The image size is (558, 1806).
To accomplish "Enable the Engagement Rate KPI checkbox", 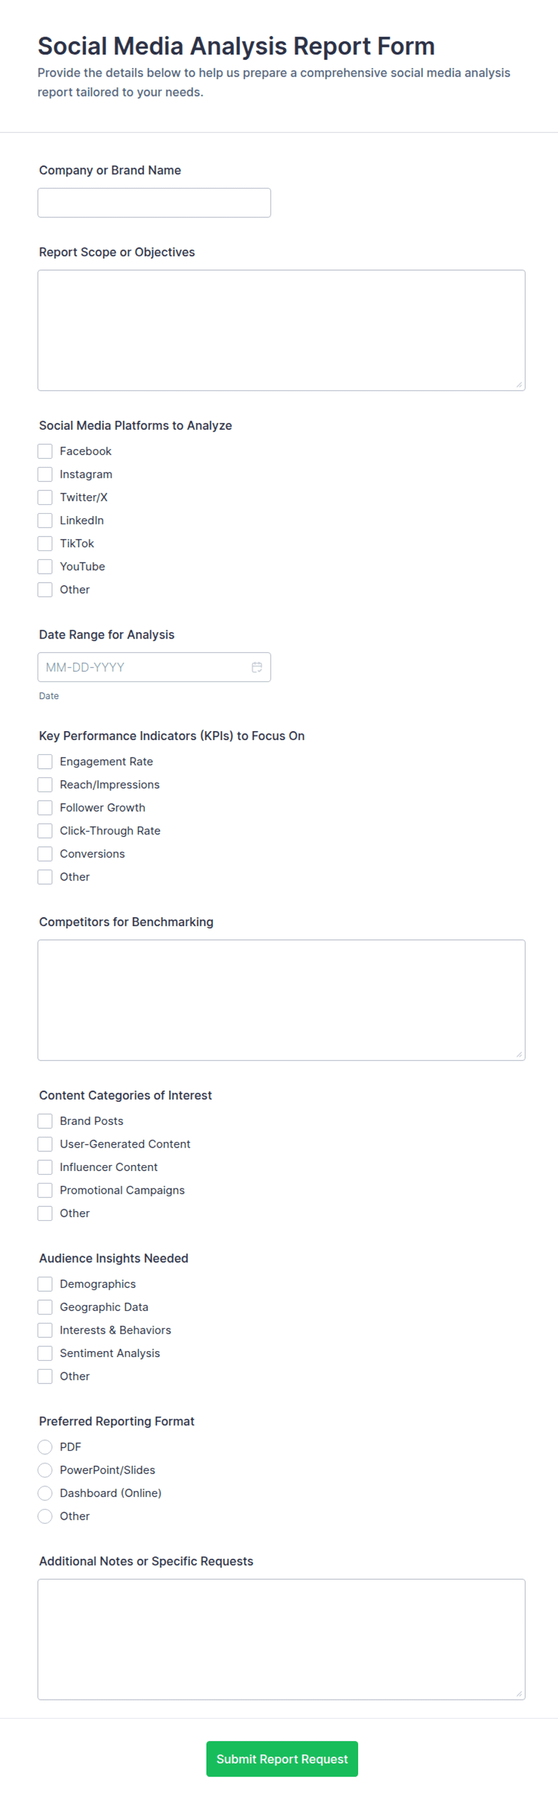I will tap(45, 762).
